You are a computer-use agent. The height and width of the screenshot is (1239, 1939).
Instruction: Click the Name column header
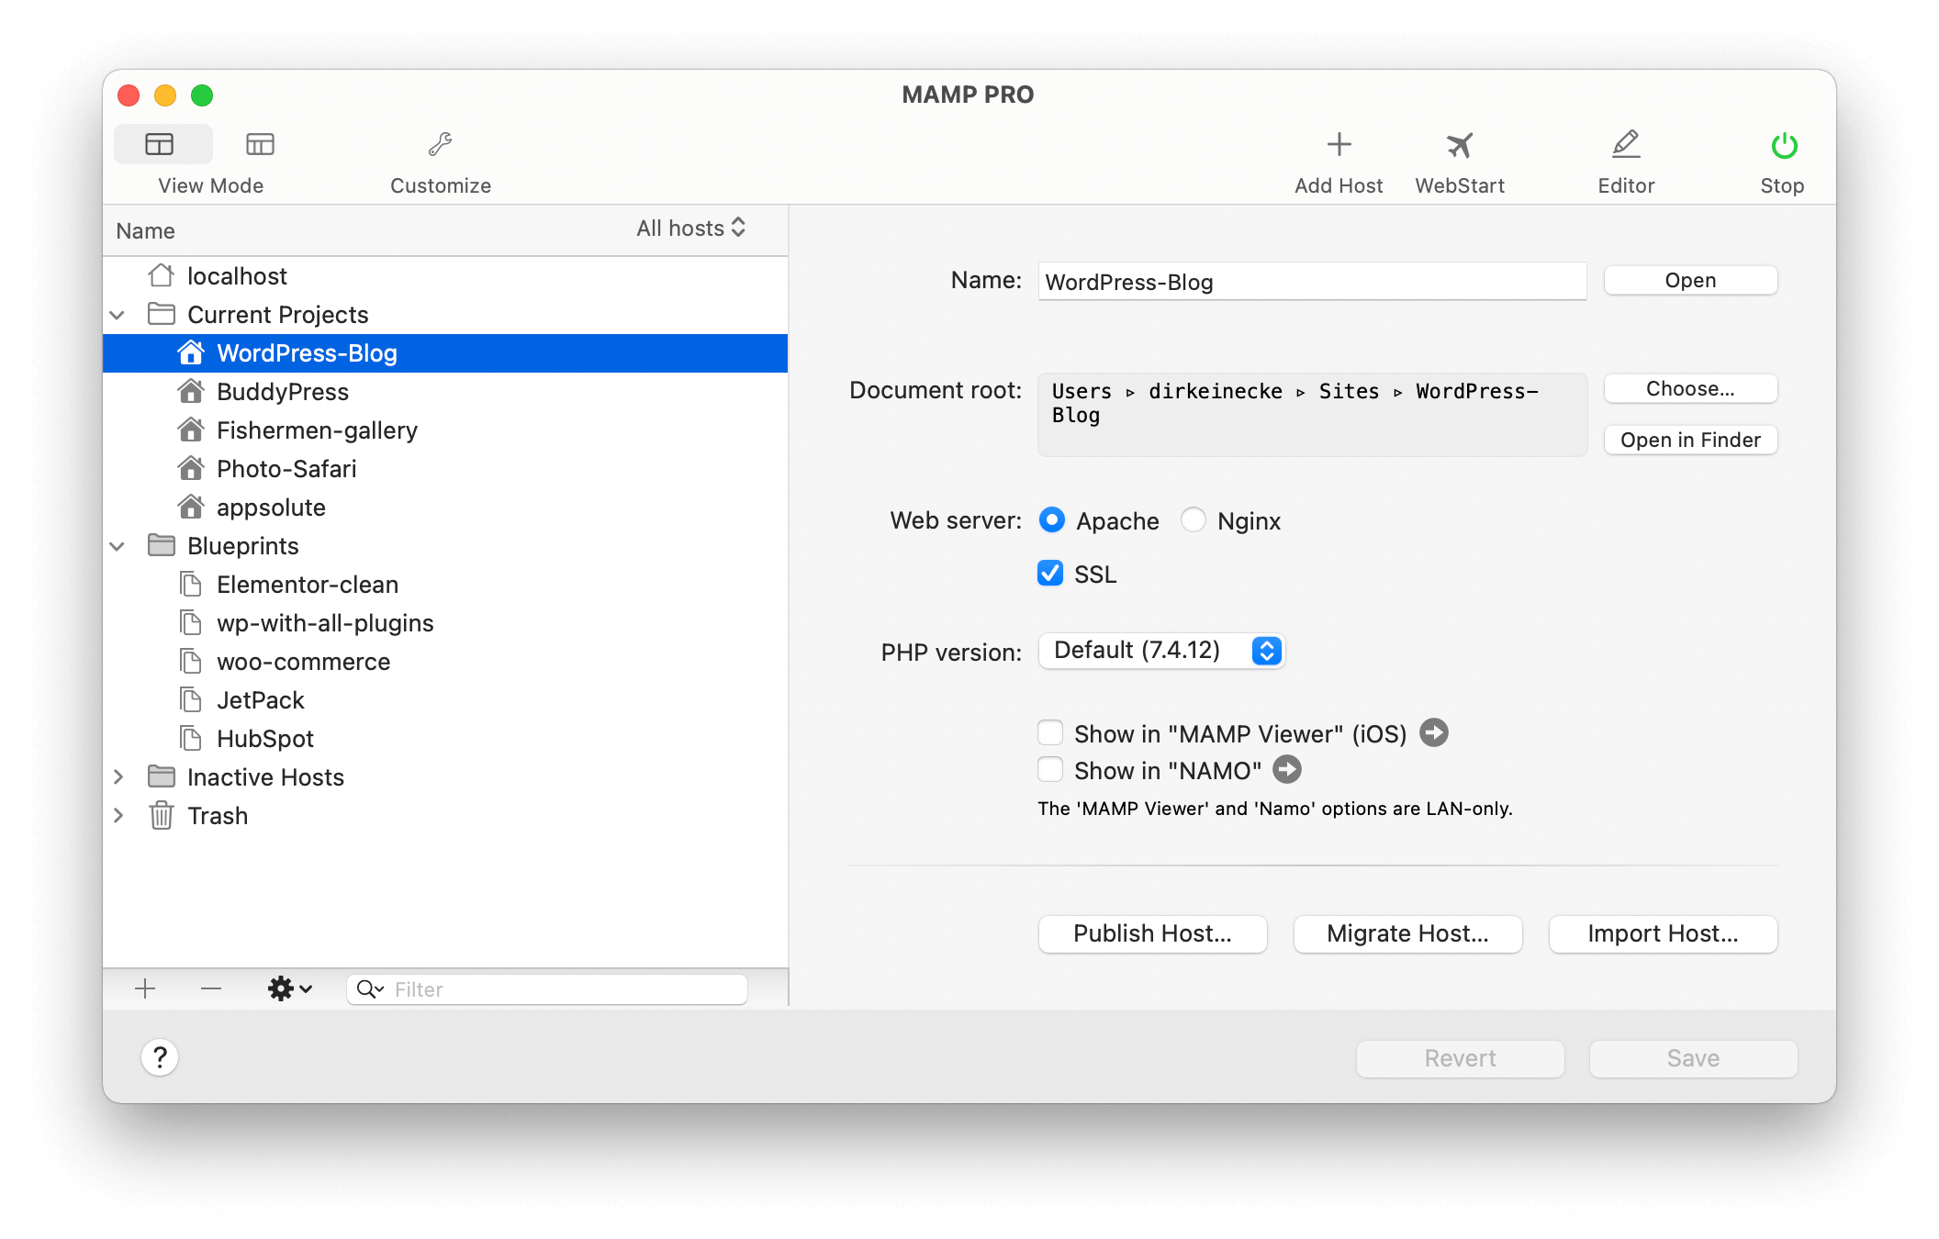(146, 230)
